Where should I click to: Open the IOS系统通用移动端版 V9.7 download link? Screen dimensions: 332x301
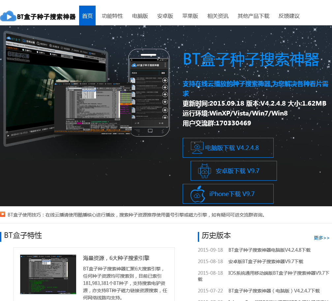(279, 273)
